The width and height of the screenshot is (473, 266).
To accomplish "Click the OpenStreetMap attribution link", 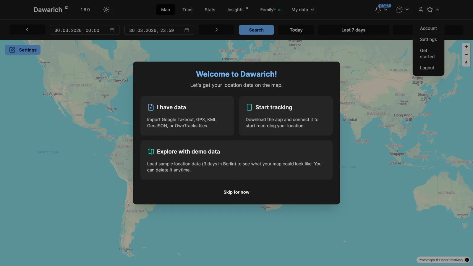I will [x=451, y=260].
